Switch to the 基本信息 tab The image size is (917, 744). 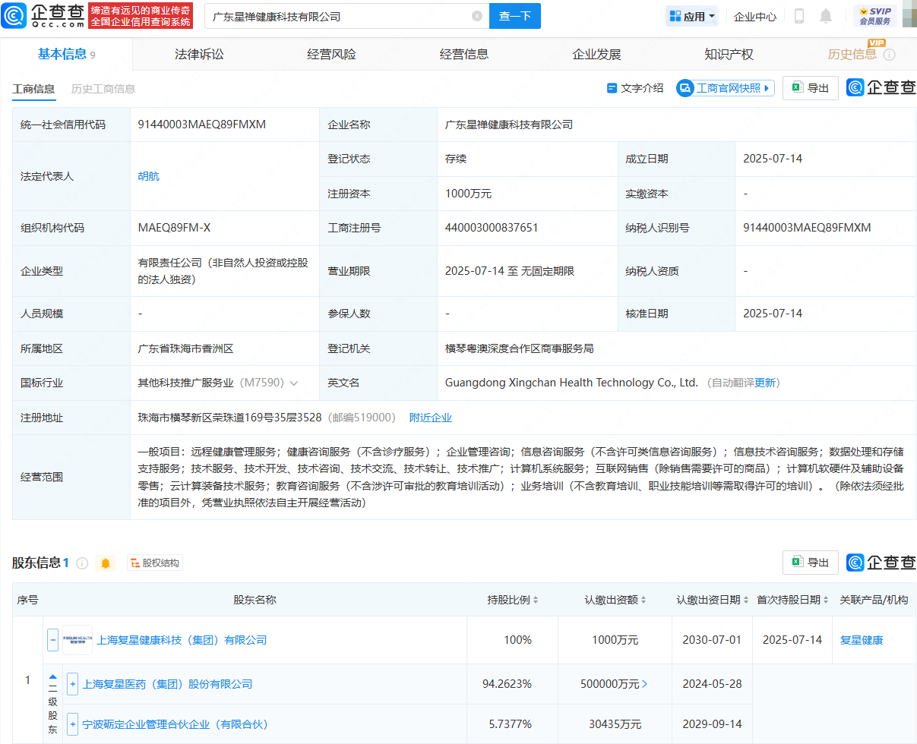[x=66, y=54]
